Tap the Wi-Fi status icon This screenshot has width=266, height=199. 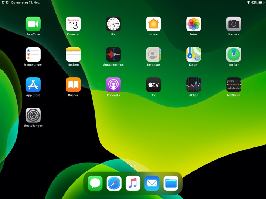pyautogui.click(x=248, y=3)
